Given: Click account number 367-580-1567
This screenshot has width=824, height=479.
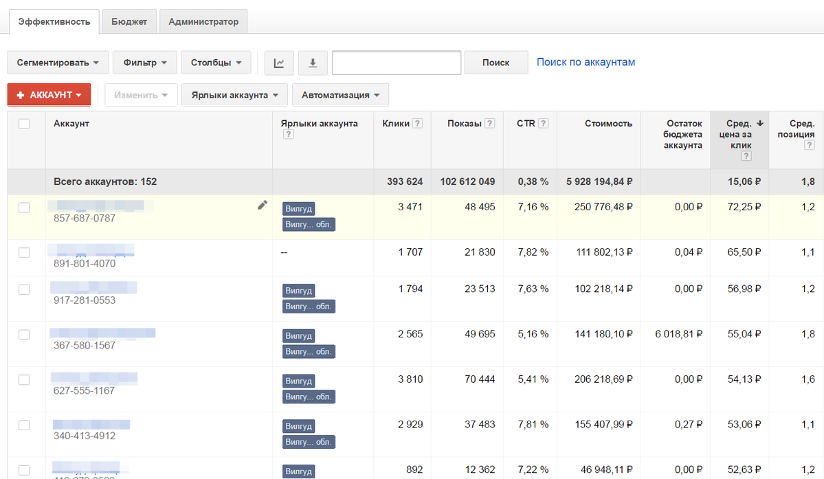Looking at the screenshot, I should pyautogui.click(x=85, y=346).
